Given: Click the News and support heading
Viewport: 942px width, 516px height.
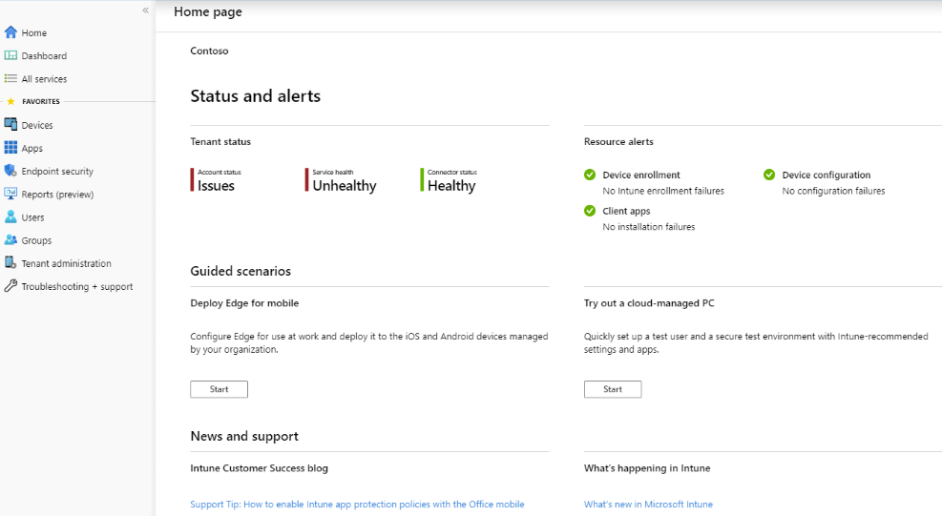Looking at the screenshot, I should 244,436.
